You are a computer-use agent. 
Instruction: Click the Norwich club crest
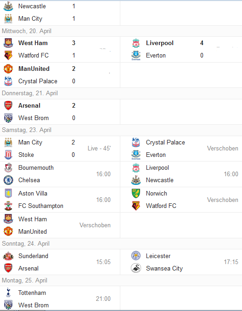click(x=136, y=193)
